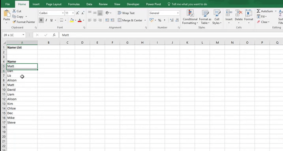The image size is (283, 151).
Task: Toggle Wrap Text
Action: point(126,13)
